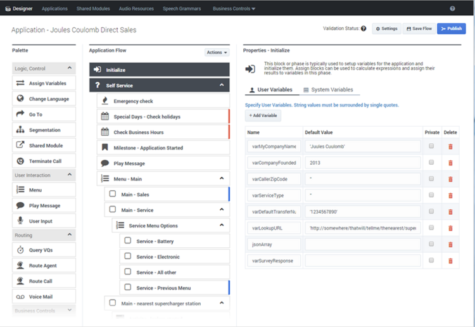
Task: Select the Go To arrow icon
Action: (20, 114)
